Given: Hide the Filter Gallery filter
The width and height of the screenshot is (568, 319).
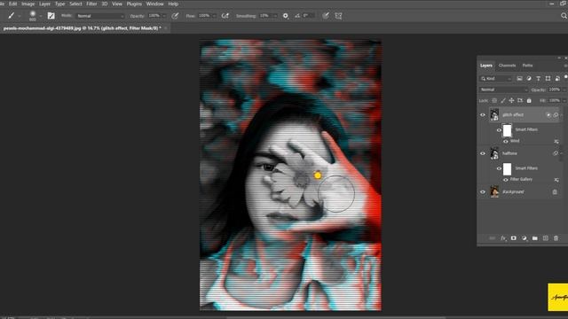Looking at the screenshot, I should pyautogui.click(x=505, y=180).
